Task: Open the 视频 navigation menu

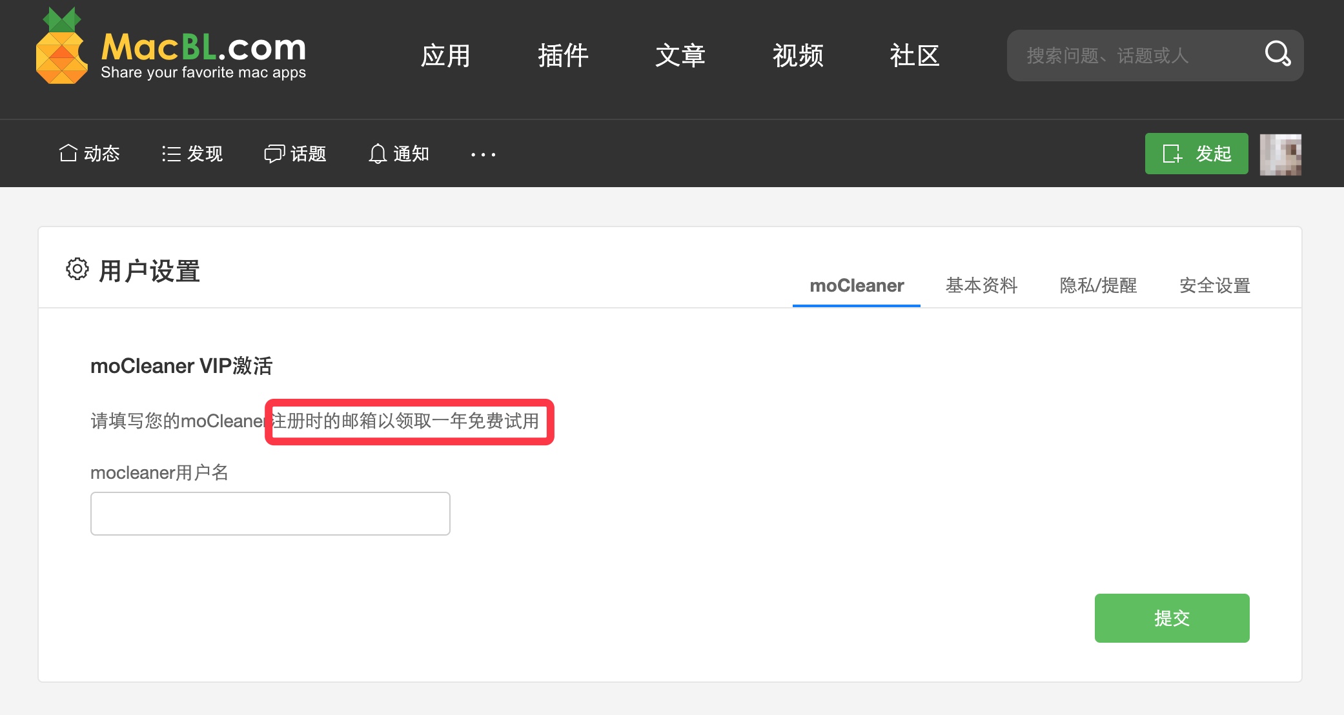Action: coord(798,55)
